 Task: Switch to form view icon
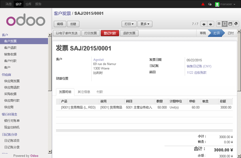225,24
